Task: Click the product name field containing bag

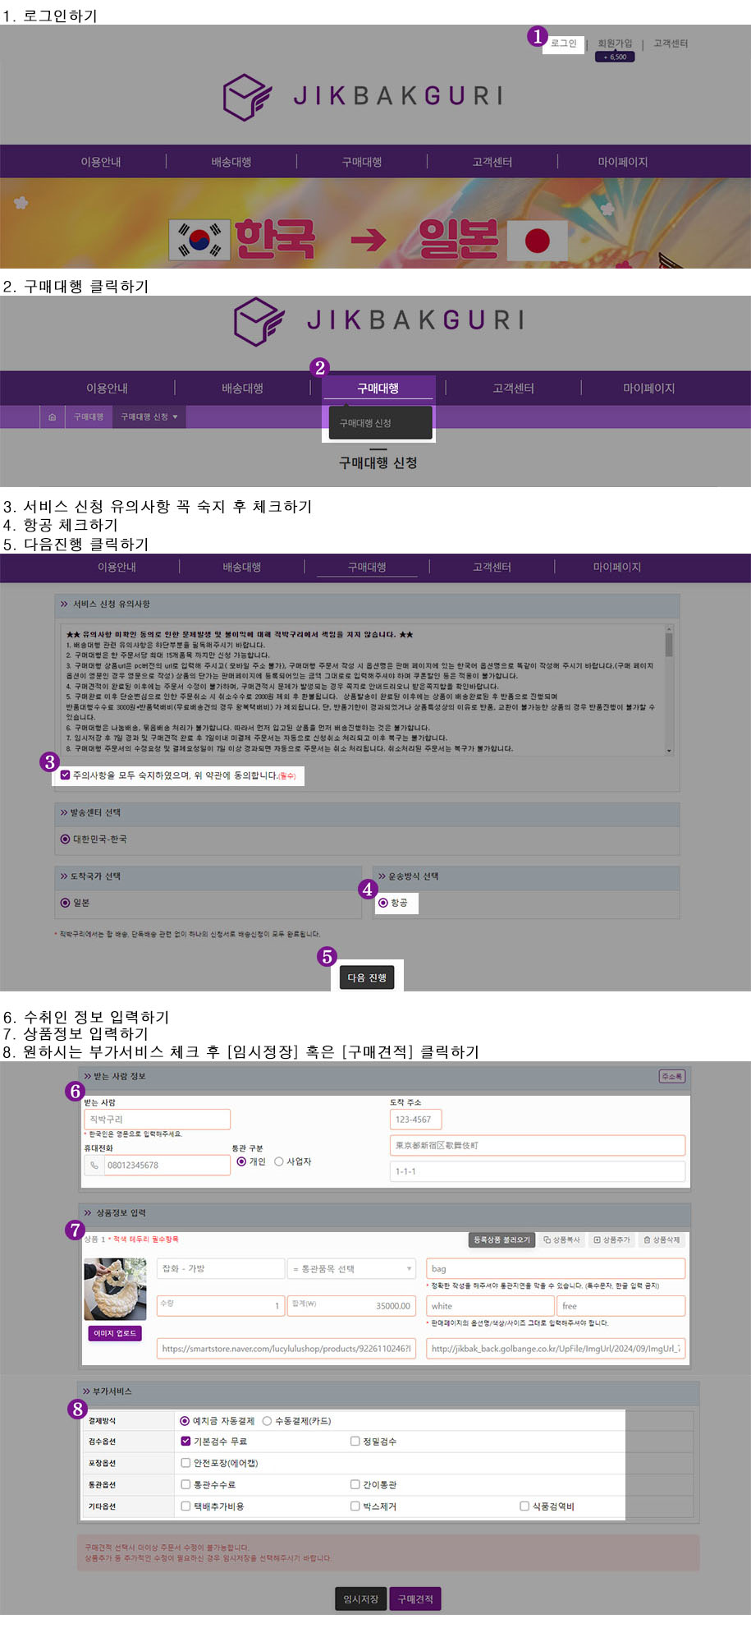Action: coord(556,1269)
